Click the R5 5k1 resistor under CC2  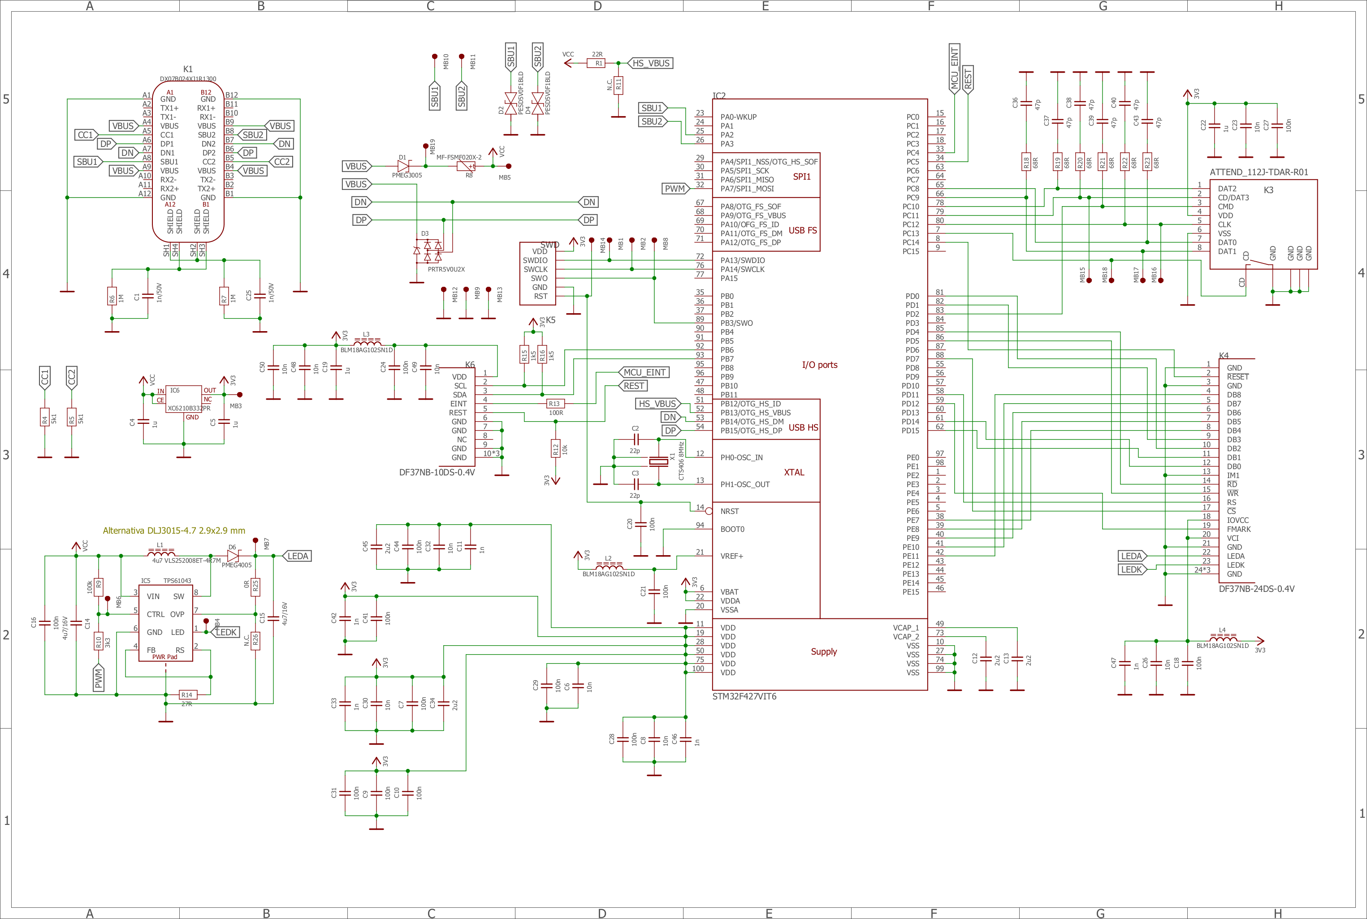[72, 417]
